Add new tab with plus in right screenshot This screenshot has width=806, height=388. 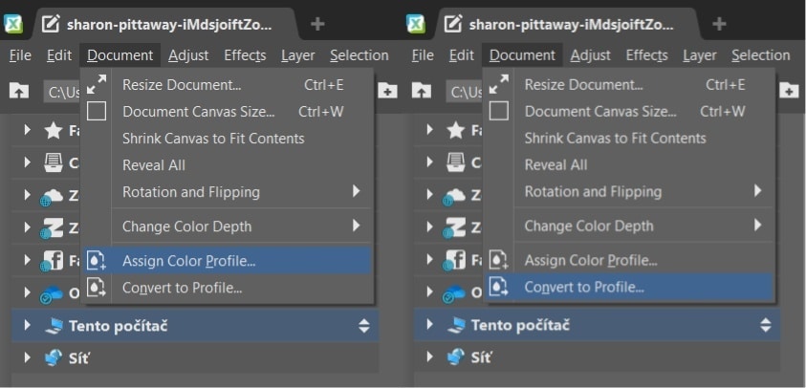[x=719, y=24]
